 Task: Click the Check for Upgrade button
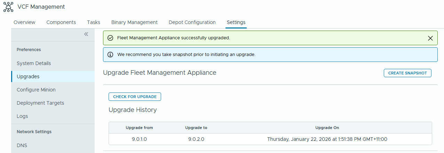pyautogui.click(x=135, y=97)
